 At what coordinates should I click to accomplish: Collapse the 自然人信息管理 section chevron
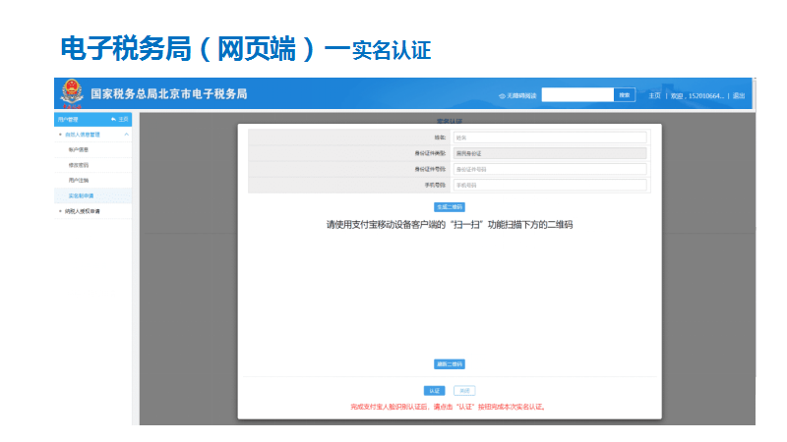[x=127, y=135]
